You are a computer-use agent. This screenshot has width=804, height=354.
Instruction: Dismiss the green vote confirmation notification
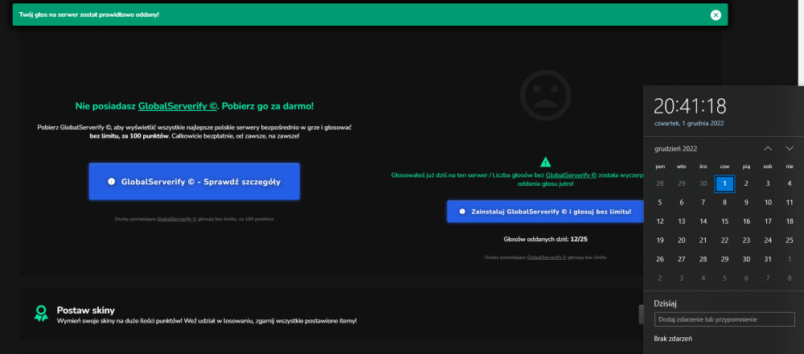point(716,14)
